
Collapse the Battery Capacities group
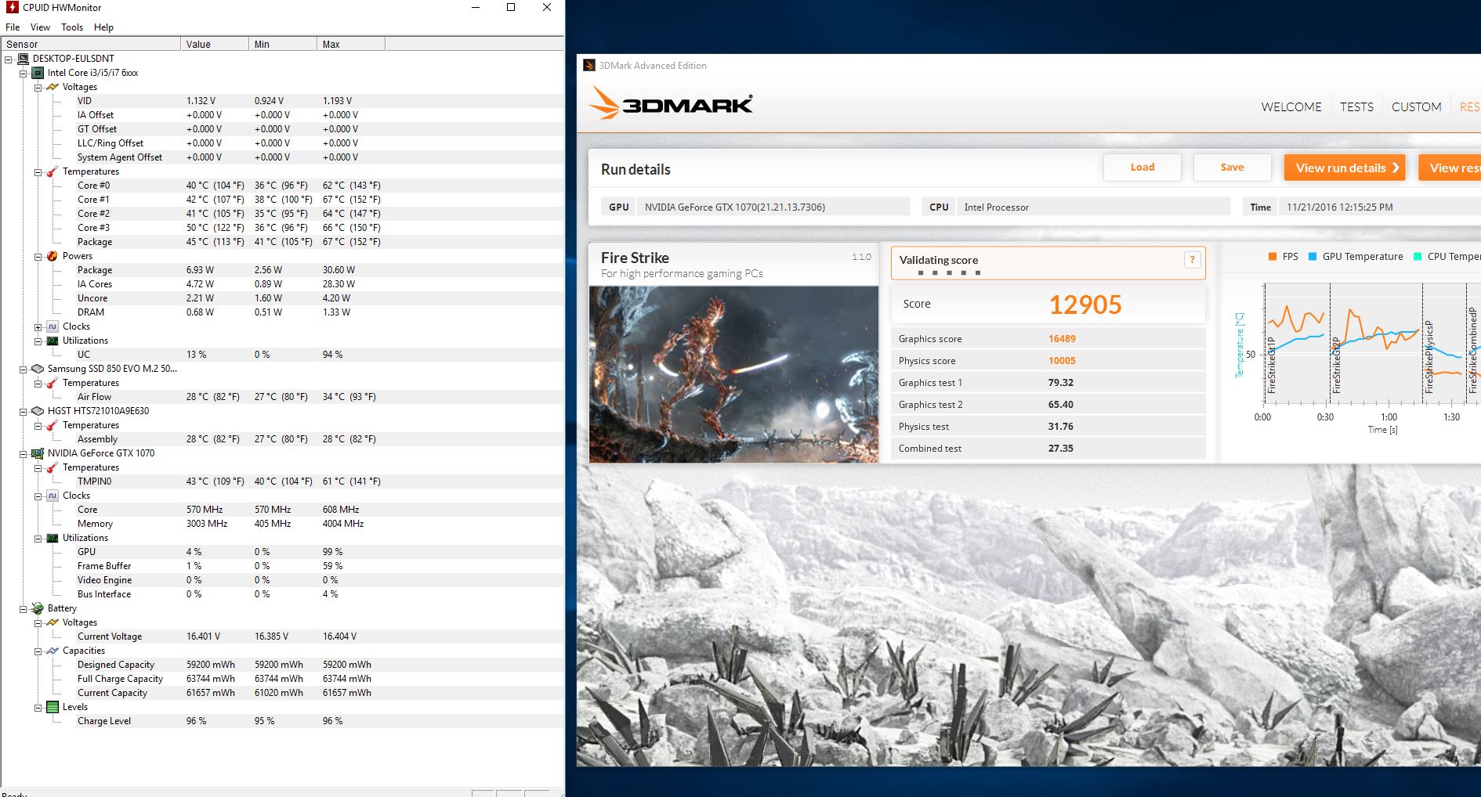(38, 651)
